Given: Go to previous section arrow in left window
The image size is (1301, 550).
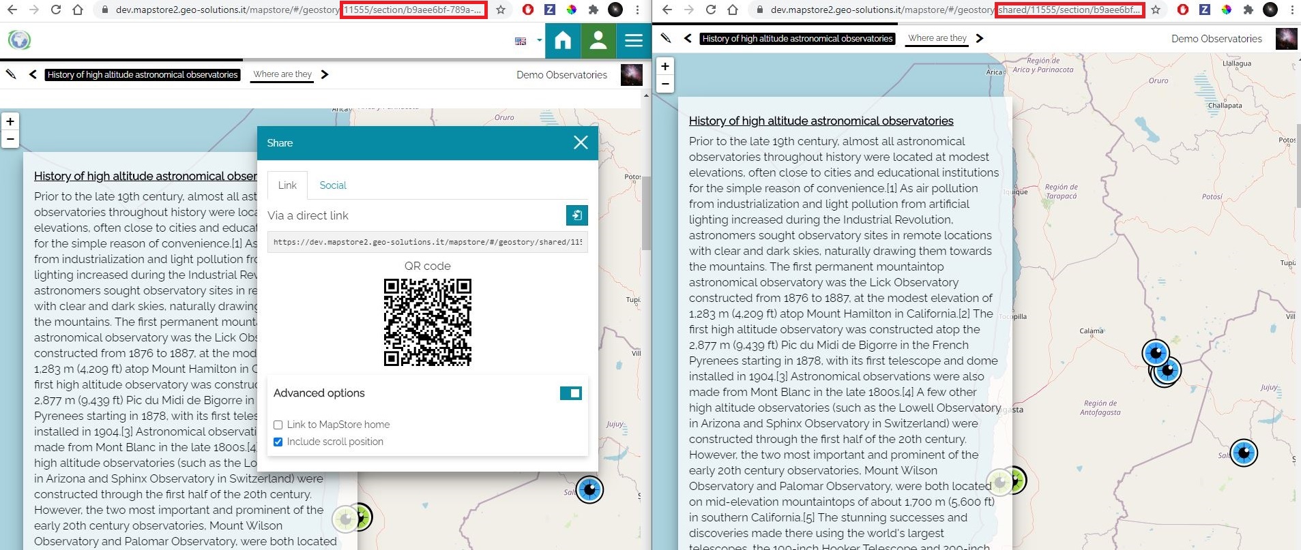Looking at the screenshot, I should (x=33, y=74).
